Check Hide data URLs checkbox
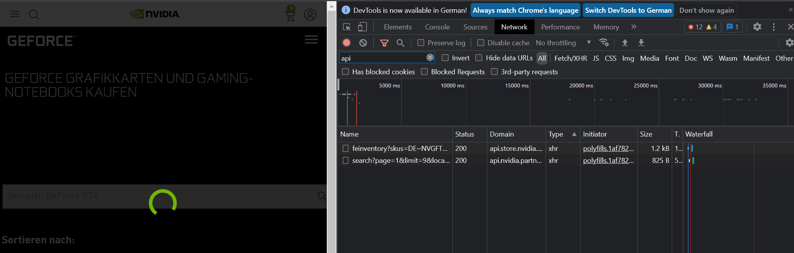 point(479,58)
